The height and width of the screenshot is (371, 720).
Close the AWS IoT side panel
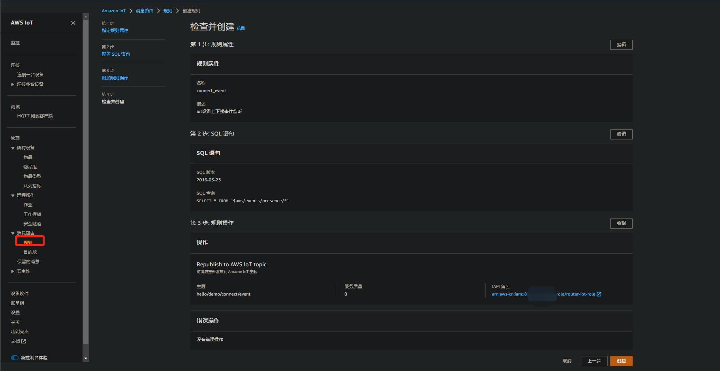(x=73, y=23)
